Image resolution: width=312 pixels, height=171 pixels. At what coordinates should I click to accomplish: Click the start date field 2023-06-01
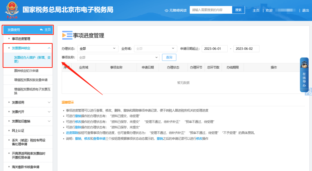click(214, 49)
